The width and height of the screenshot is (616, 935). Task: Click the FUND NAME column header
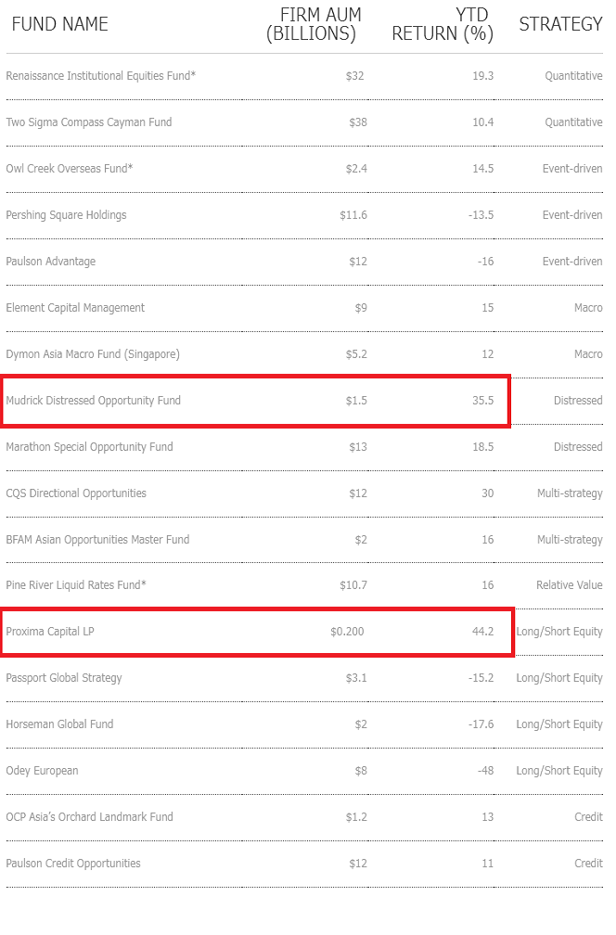(x=59, y=24)
